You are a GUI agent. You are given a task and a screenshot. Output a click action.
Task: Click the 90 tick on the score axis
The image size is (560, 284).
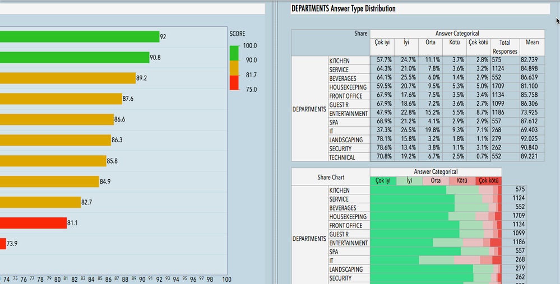(x=142, y=280)
